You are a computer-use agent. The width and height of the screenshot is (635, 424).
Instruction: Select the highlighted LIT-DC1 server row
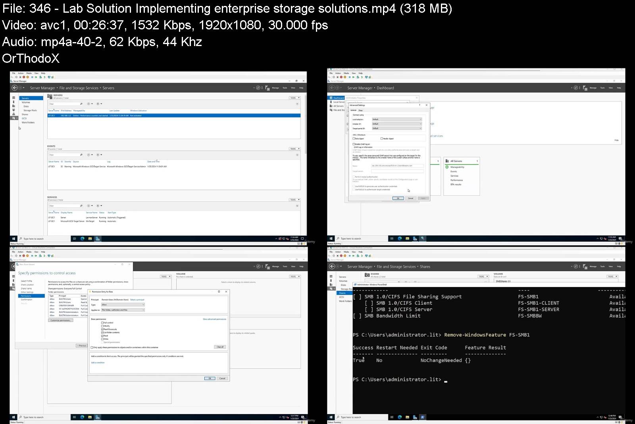pos(174,116)
